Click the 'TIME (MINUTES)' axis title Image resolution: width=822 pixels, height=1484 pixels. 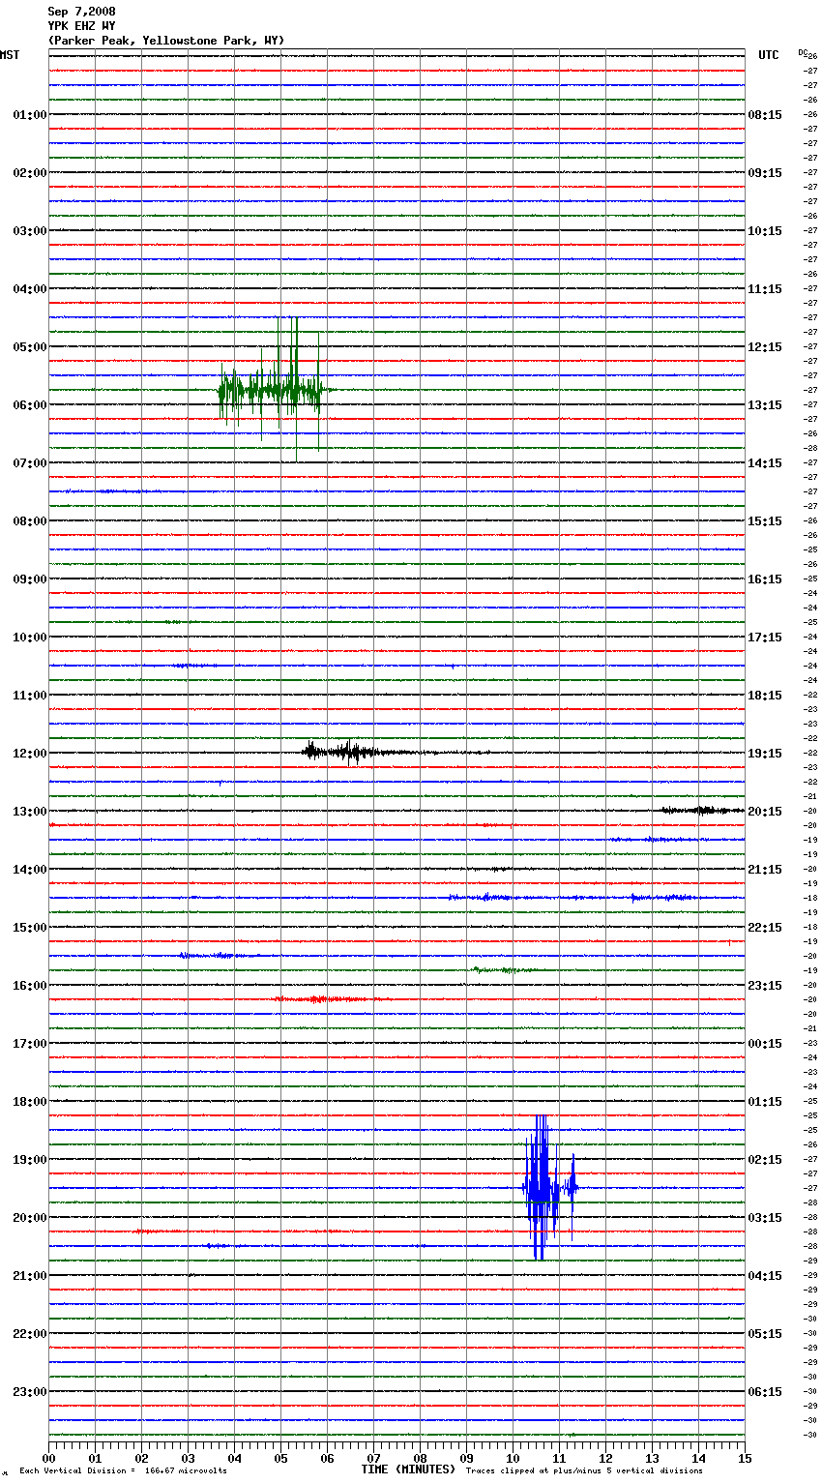pyautogui.click(x=408, y=1469)
